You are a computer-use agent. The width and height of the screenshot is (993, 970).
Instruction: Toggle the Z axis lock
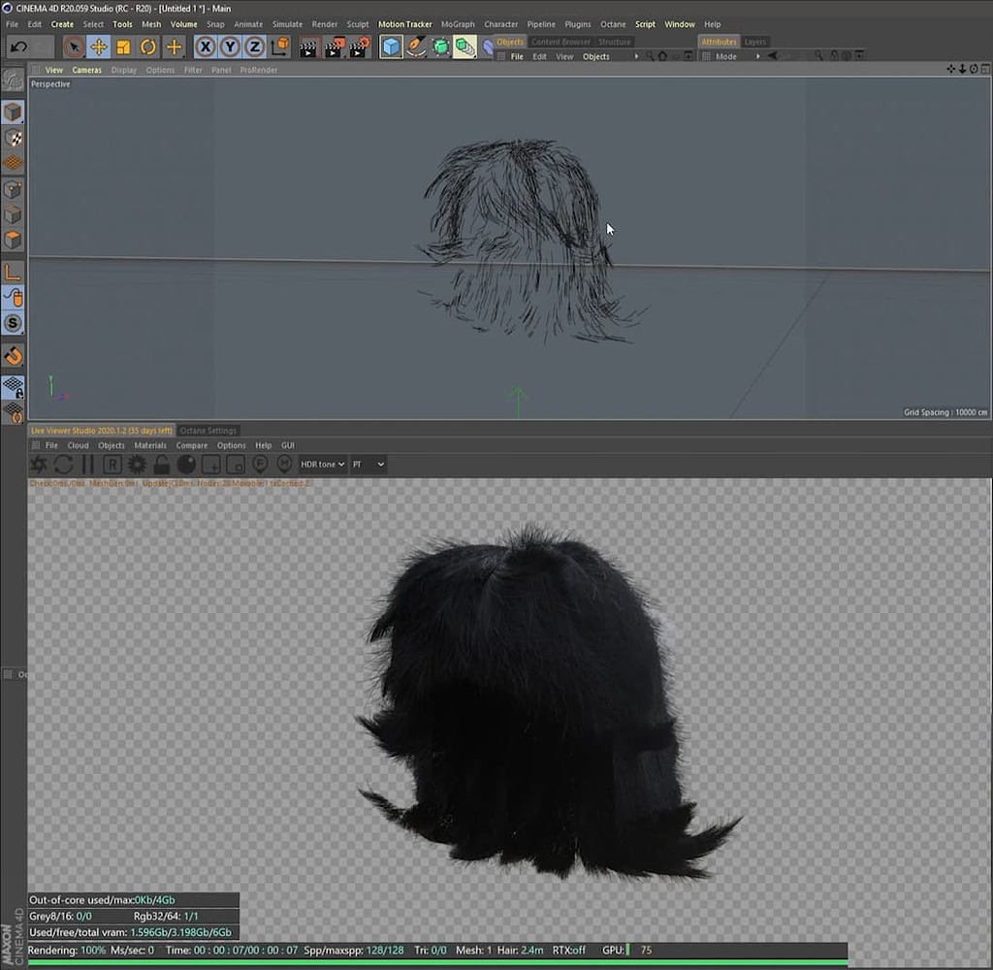(x=255, y=46)
